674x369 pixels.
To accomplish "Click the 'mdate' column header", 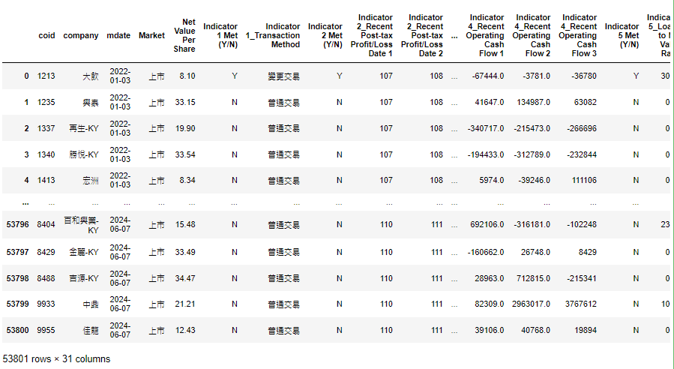I will [119, 35].
